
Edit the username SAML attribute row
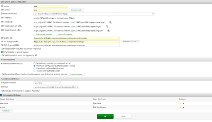(x=180, y=103)
